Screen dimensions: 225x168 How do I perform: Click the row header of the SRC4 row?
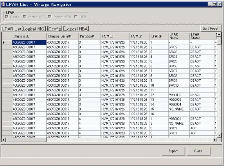[7, 57]
